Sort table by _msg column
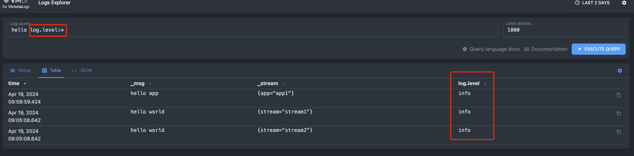 tap(138, 83)
